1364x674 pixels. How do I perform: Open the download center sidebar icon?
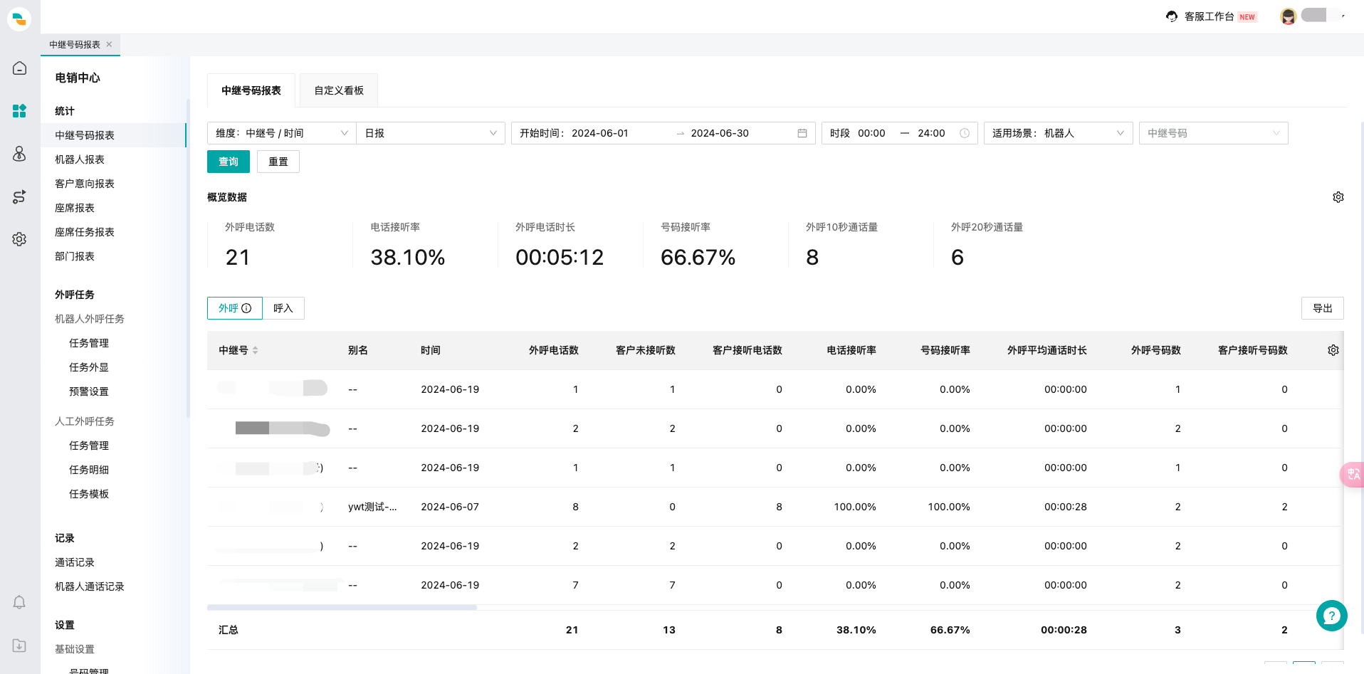19,646
